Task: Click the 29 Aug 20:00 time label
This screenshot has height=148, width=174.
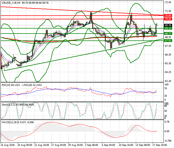Action: click(75, 145)
